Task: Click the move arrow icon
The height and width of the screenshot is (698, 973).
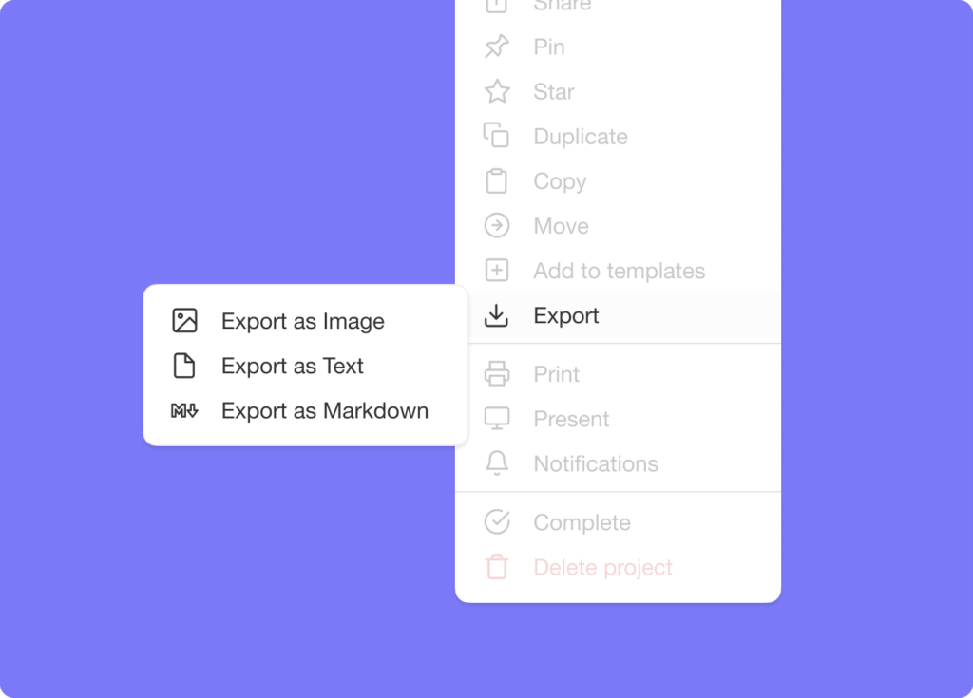Action: 497,226
